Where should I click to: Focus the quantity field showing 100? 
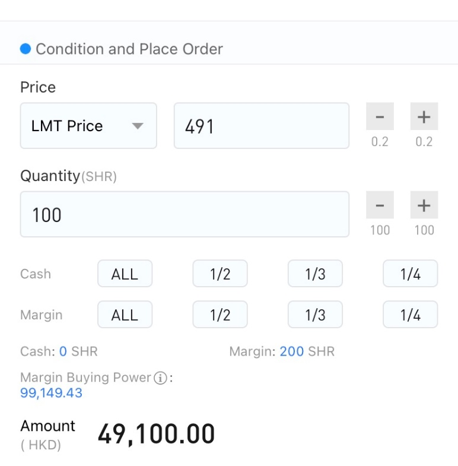point(185,214)
